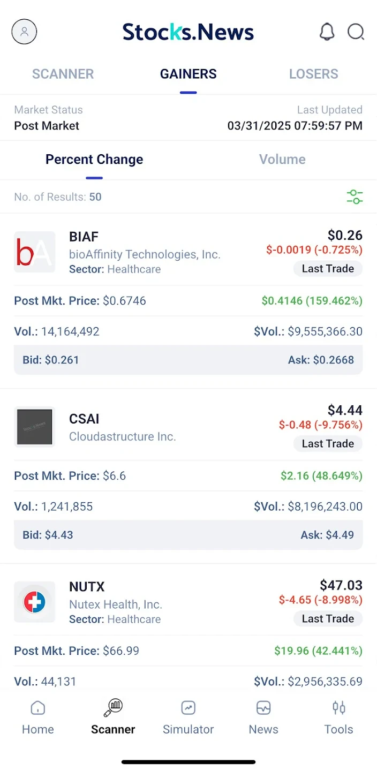377x771 pixels.
Task: Open the NUTX Nutex Health logo
Action: (34, 602)
